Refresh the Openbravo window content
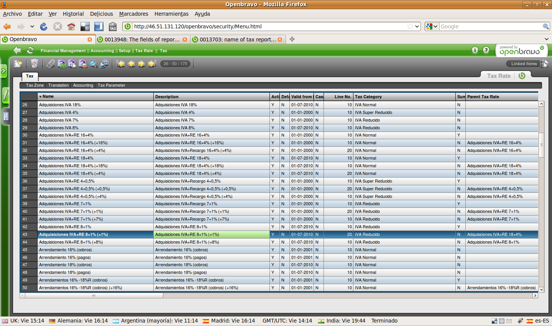552x326 pixels. pyautogui.click(x=30, y=50)
